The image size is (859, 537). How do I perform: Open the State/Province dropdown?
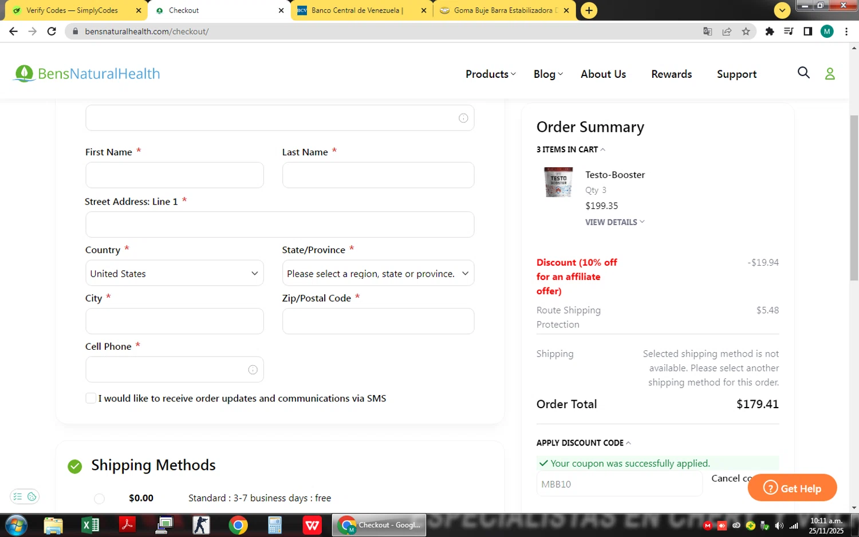(378, 273)
